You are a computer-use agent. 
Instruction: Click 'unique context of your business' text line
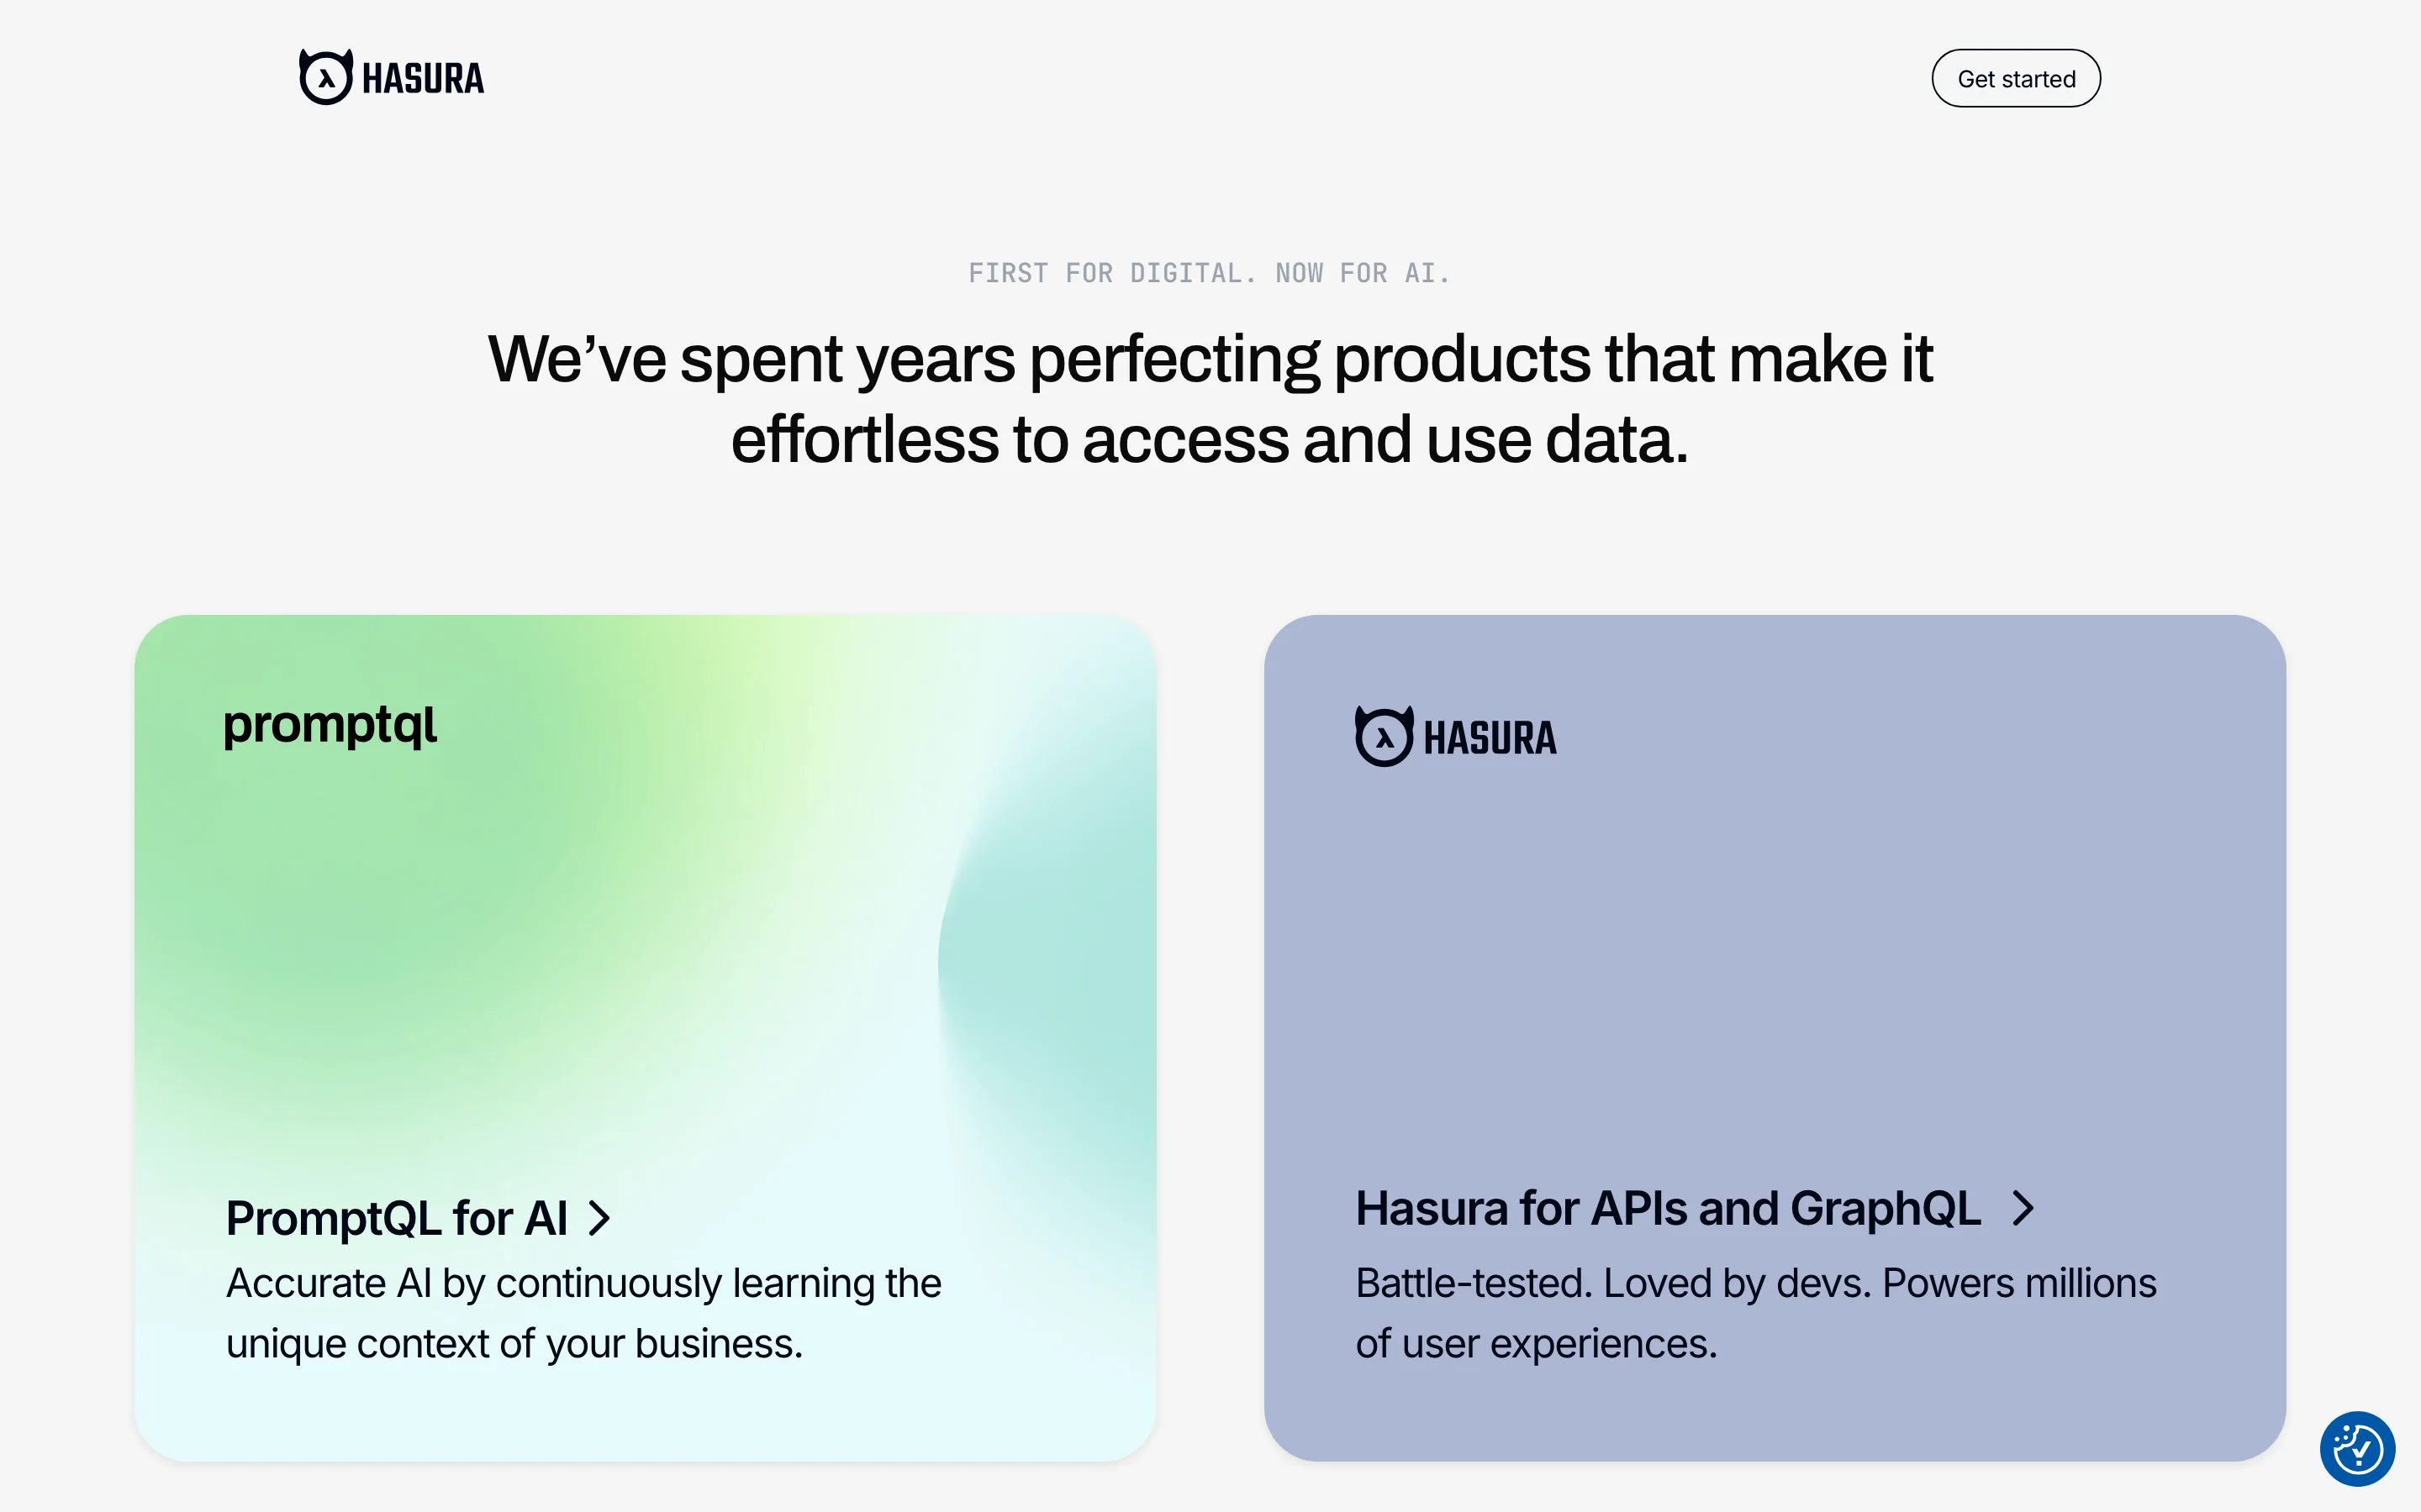click(514, 1344)
